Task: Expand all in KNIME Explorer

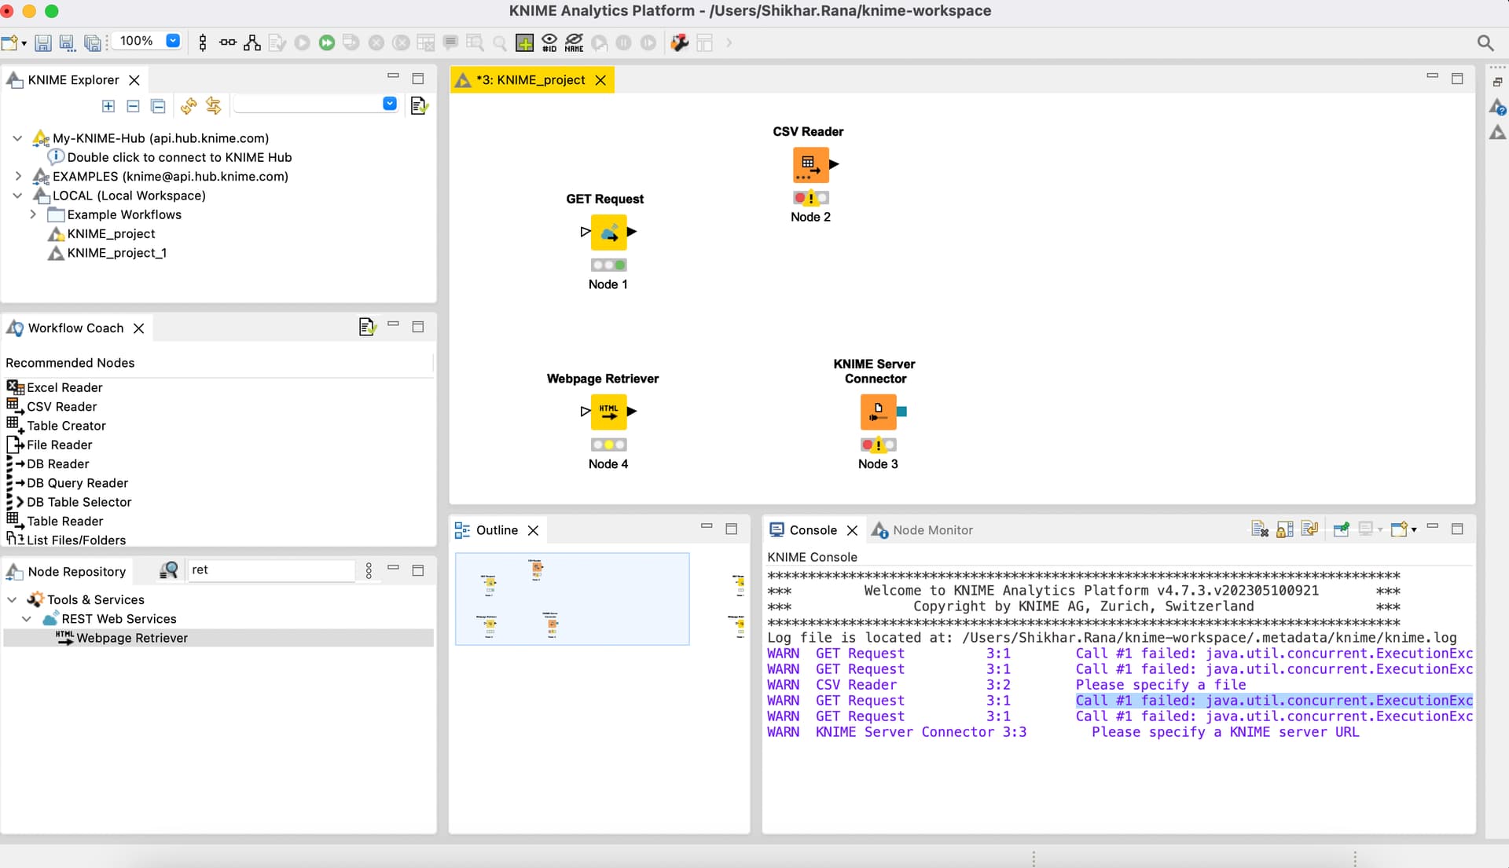Action: click(108, 105)
